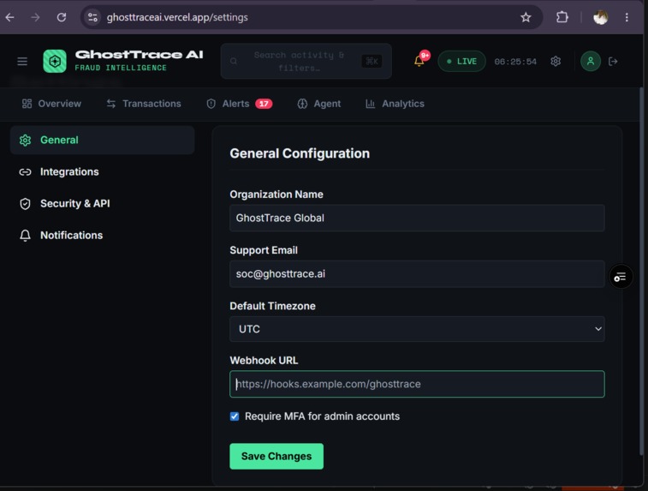Viewport: 648px width, 491px height.
Task: Open settings gear icon in header
Action: coord(556,61)
